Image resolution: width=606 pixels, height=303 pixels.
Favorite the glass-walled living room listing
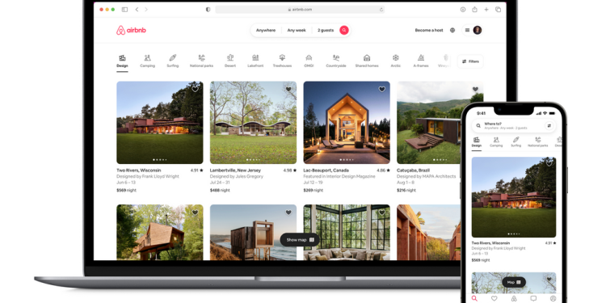pyautogui.click(x=382, y=213)
